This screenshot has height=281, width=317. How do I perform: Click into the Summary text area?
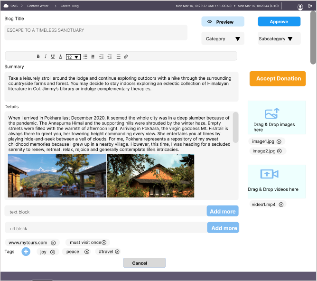[121, 86]
